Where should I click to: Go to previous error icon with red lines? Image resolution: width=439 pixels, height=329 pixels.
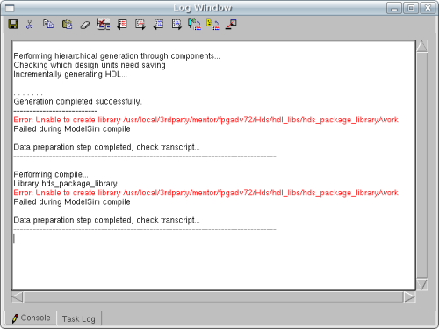(x=122, y=25)
